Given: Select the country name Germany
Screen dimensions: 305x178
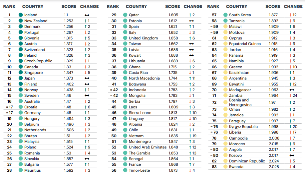Looking at the screenshot, I should pos(33,112).
